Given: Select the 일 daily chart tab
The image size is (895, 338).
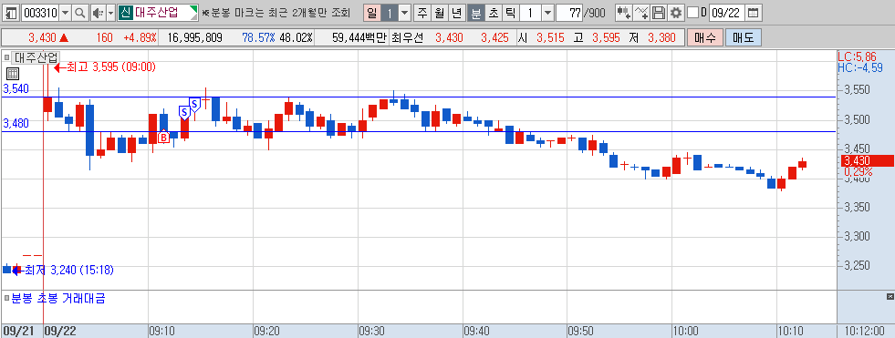Looking at the screenshot, I should tap(372, 13).
